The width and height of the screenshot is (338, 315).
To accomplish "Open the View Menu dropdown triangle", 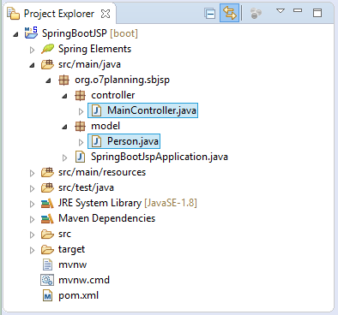I will (x=281, y=11).
